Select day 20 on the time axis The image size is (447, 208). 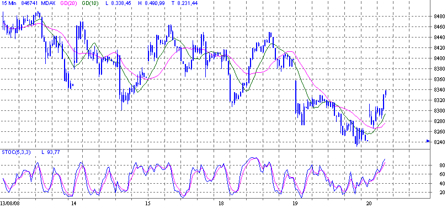click(369, 204)
